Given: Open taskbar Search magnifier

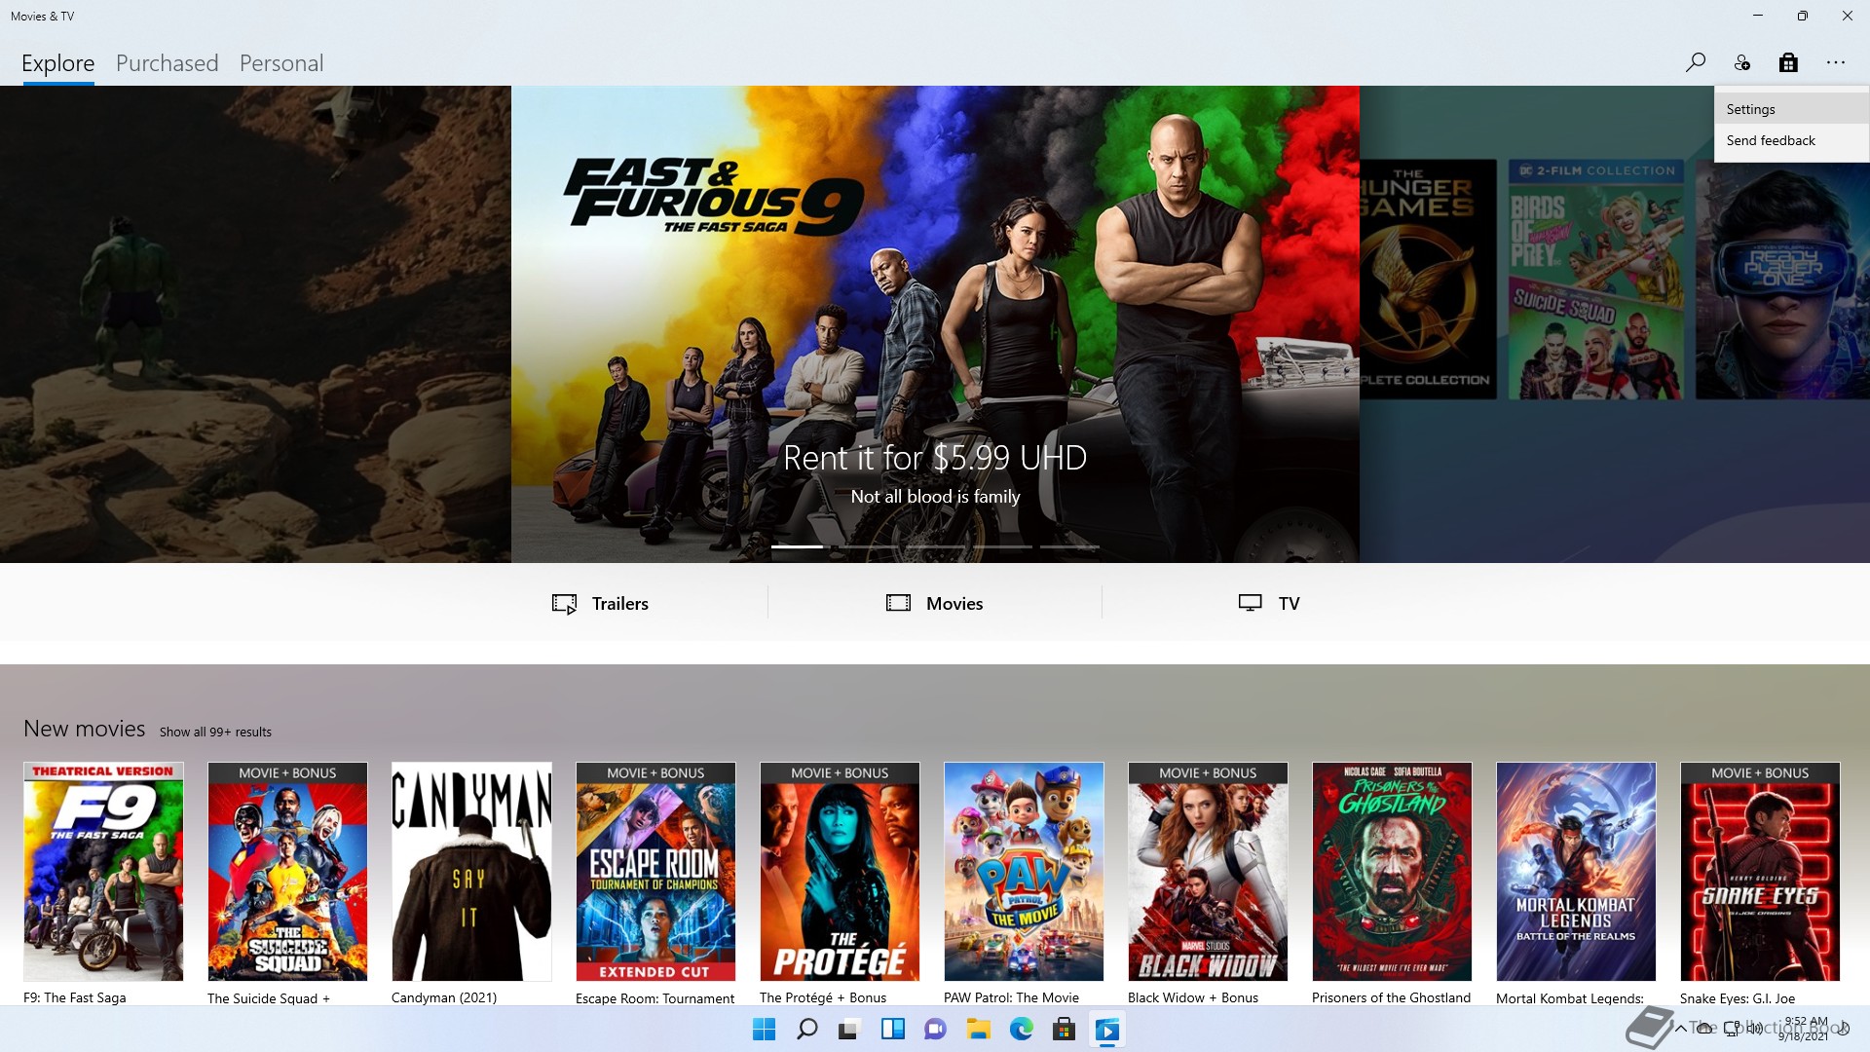Looking at the screenshot, I should click(806, 1030).
